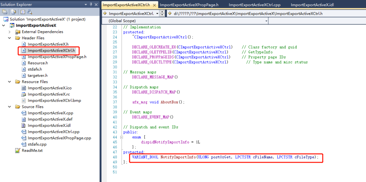Close the ImportExportActiveXCtrl.h editor tab
The width and height of the screenshot is (366, 182).
point(154,4)
